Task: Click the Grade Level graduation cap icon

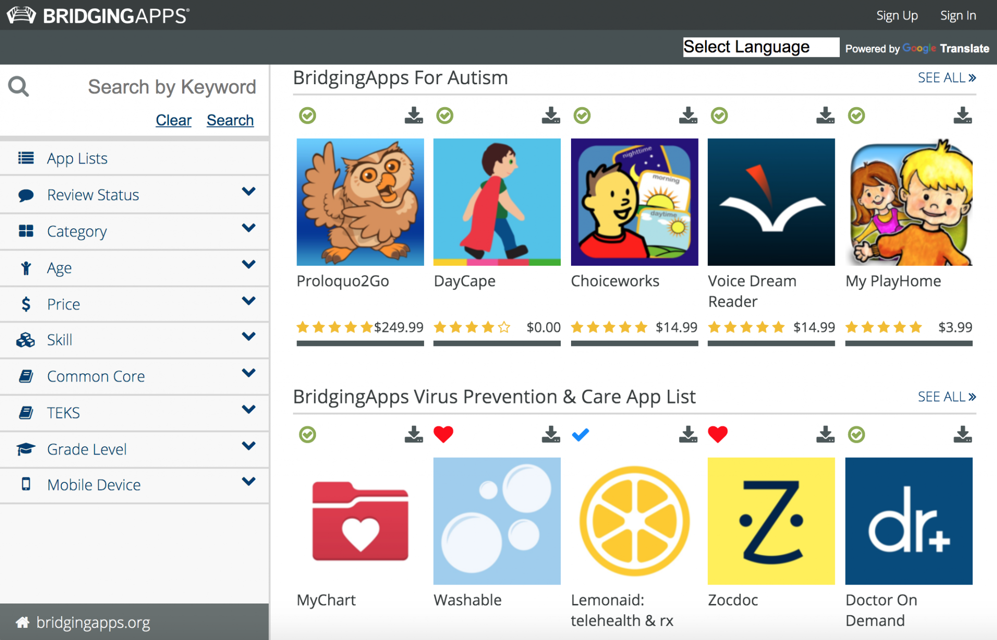Action: pos(25,448)
